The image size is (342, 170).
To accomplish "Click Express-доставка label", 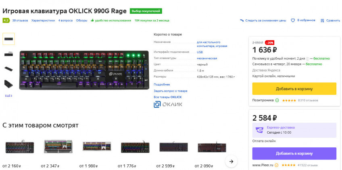I will [281, 127].
